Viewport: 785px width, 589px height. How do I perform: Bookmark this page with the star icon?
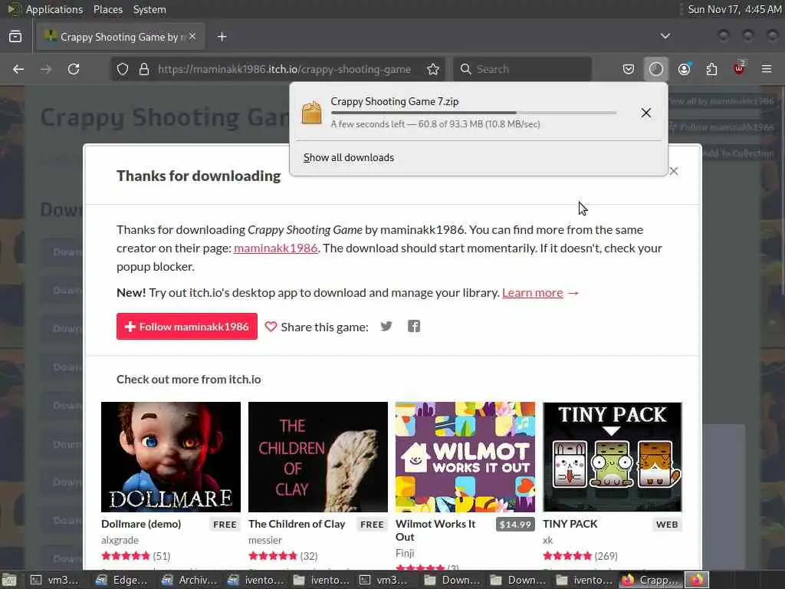pyautogui.click(x=433, y=69)
